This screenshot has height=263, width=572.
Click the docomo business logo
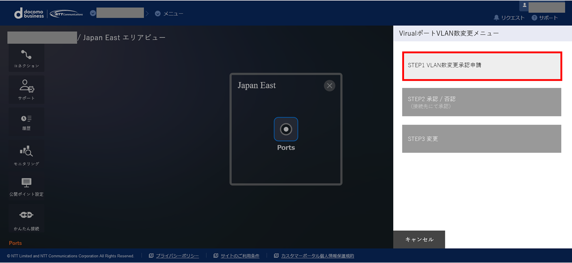click(x=29, y=13)
